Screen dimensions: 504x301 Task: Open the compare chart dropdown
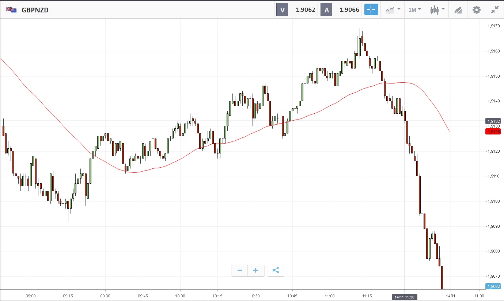393,10
